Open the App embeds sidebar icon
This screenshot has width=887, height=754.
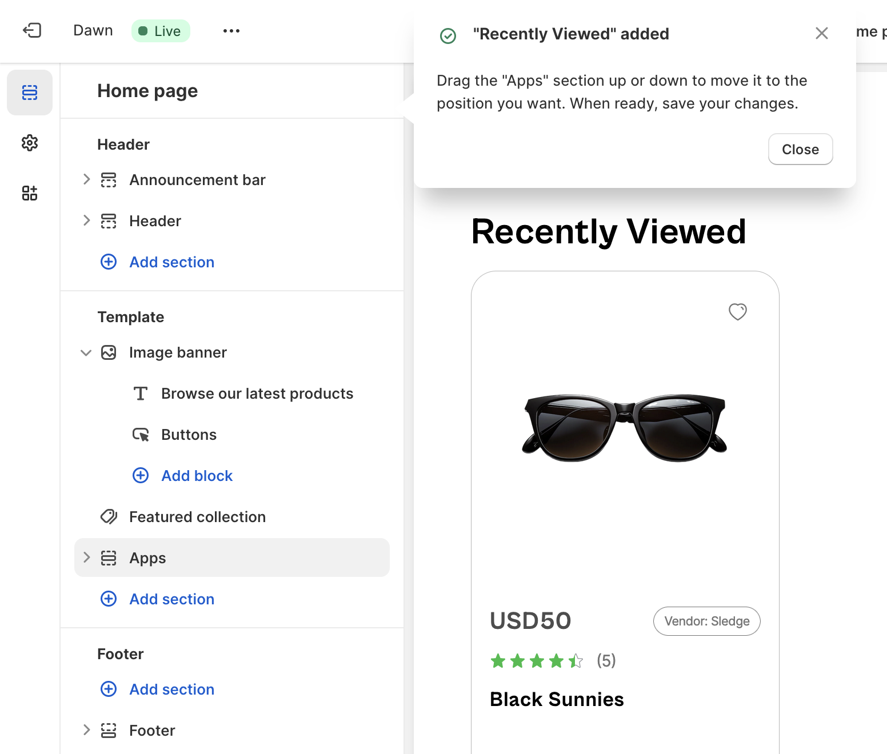tap(30, 193)
